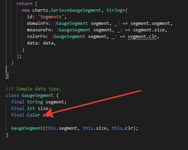The width and height of the screenshot is (188, 150).
Task: Click 'data: data,' line
Action: 41,43
